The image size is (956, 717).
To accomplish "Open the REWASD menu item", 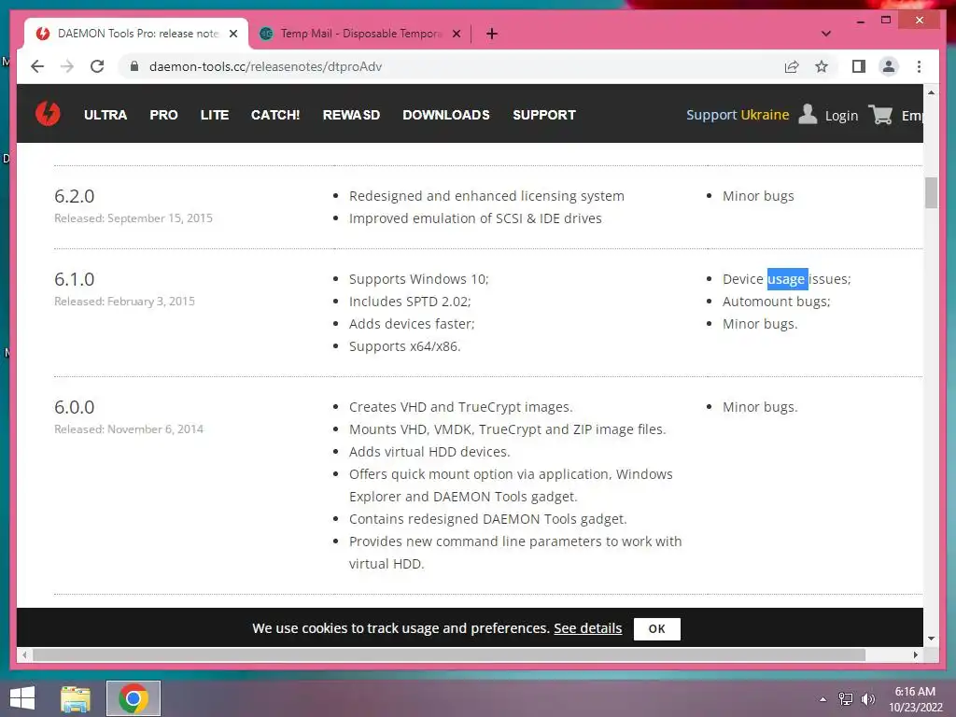I will (351, 115).
